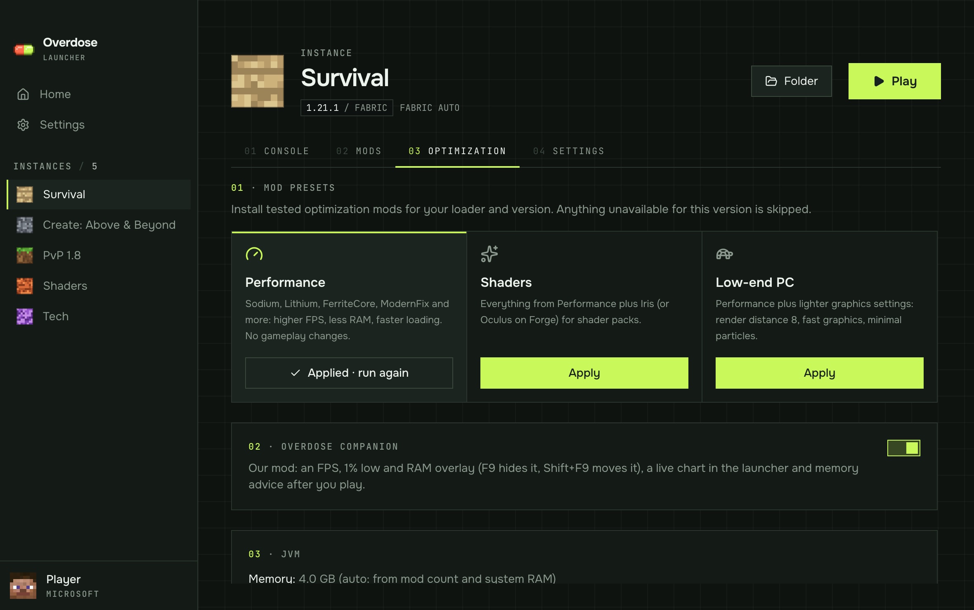The width and height of the screenshot is (974, 610).
Task: Switch to the Console tab
Action: point(277,151)
